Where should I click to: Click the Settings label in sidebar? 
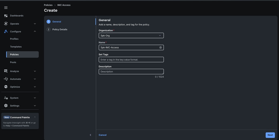click(15, 106)
